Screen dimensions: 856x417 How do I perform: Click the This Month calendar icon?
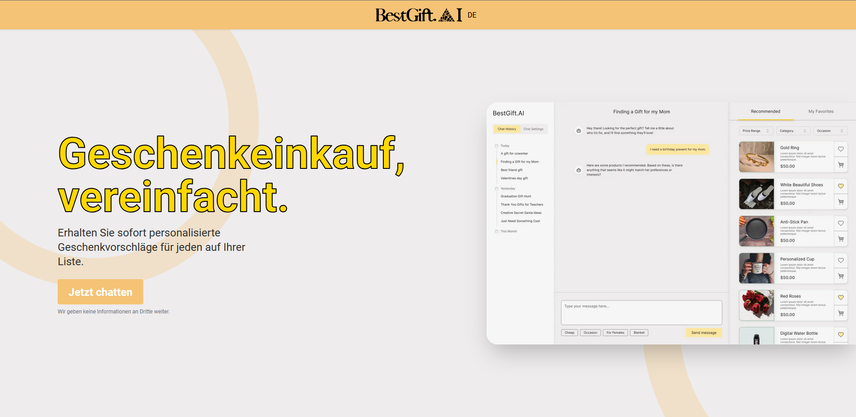pos(496,231)
